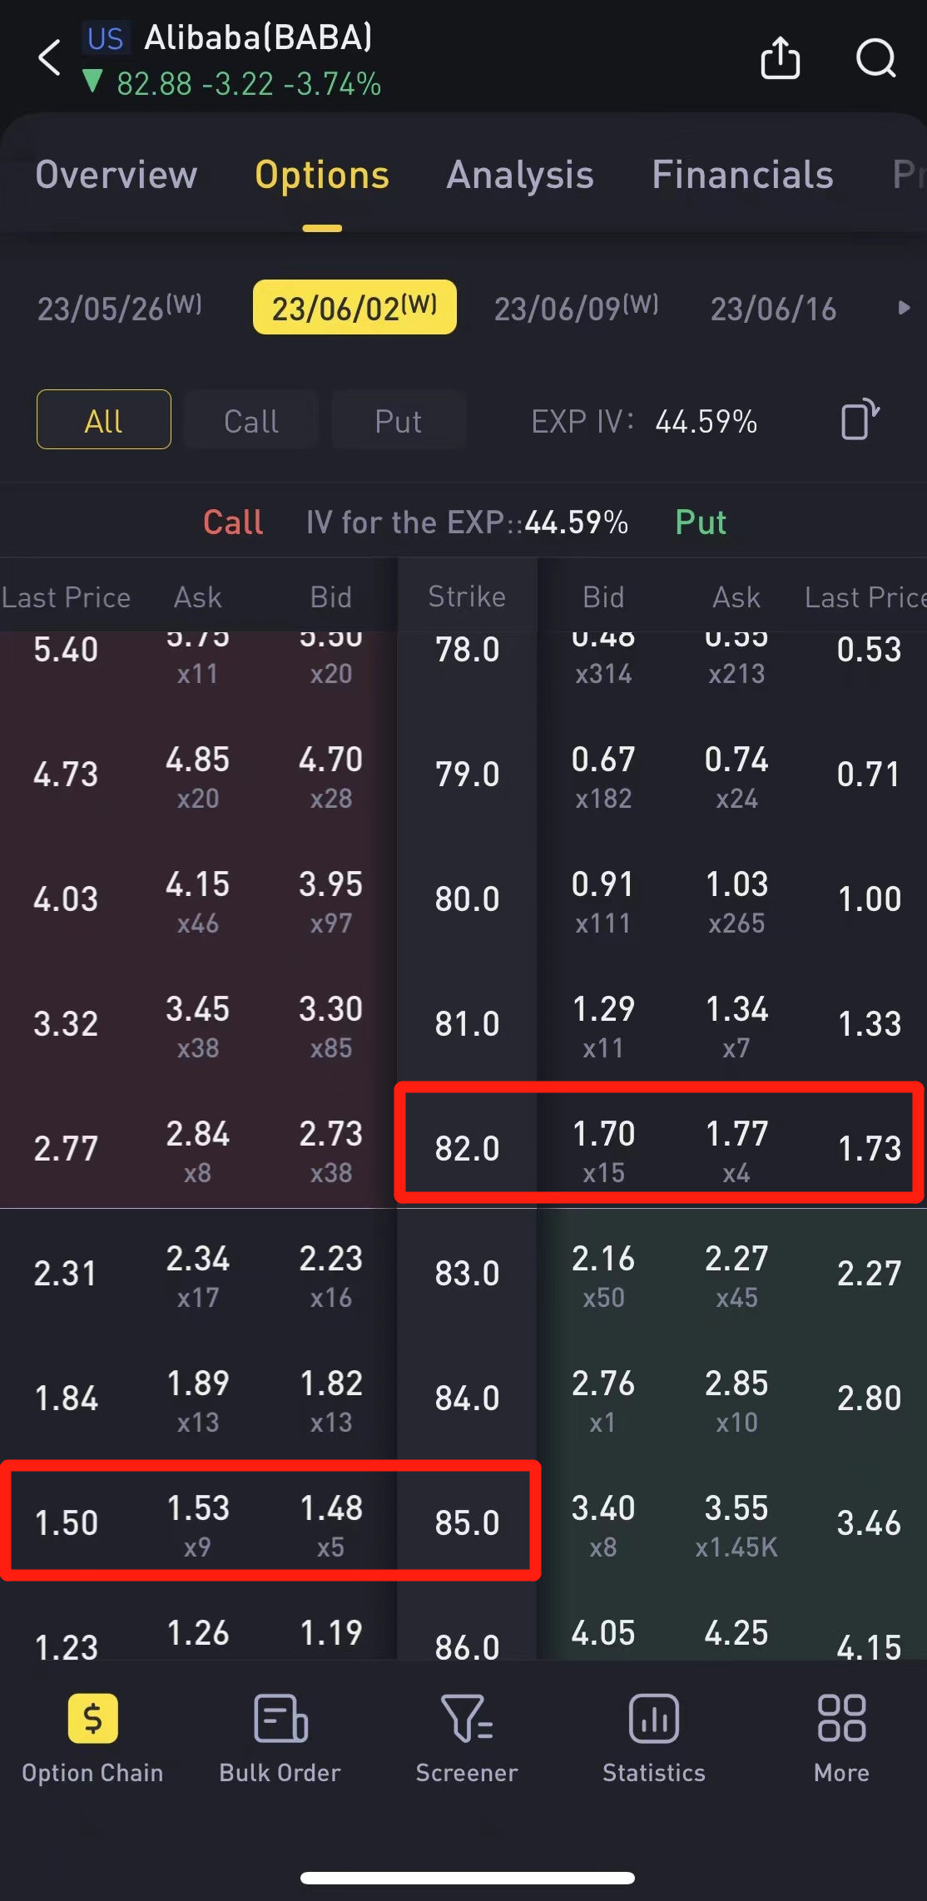927x1901 pixels.
Task: Select the 23/05/26(W) expiration date
Action: pos(120,308)
